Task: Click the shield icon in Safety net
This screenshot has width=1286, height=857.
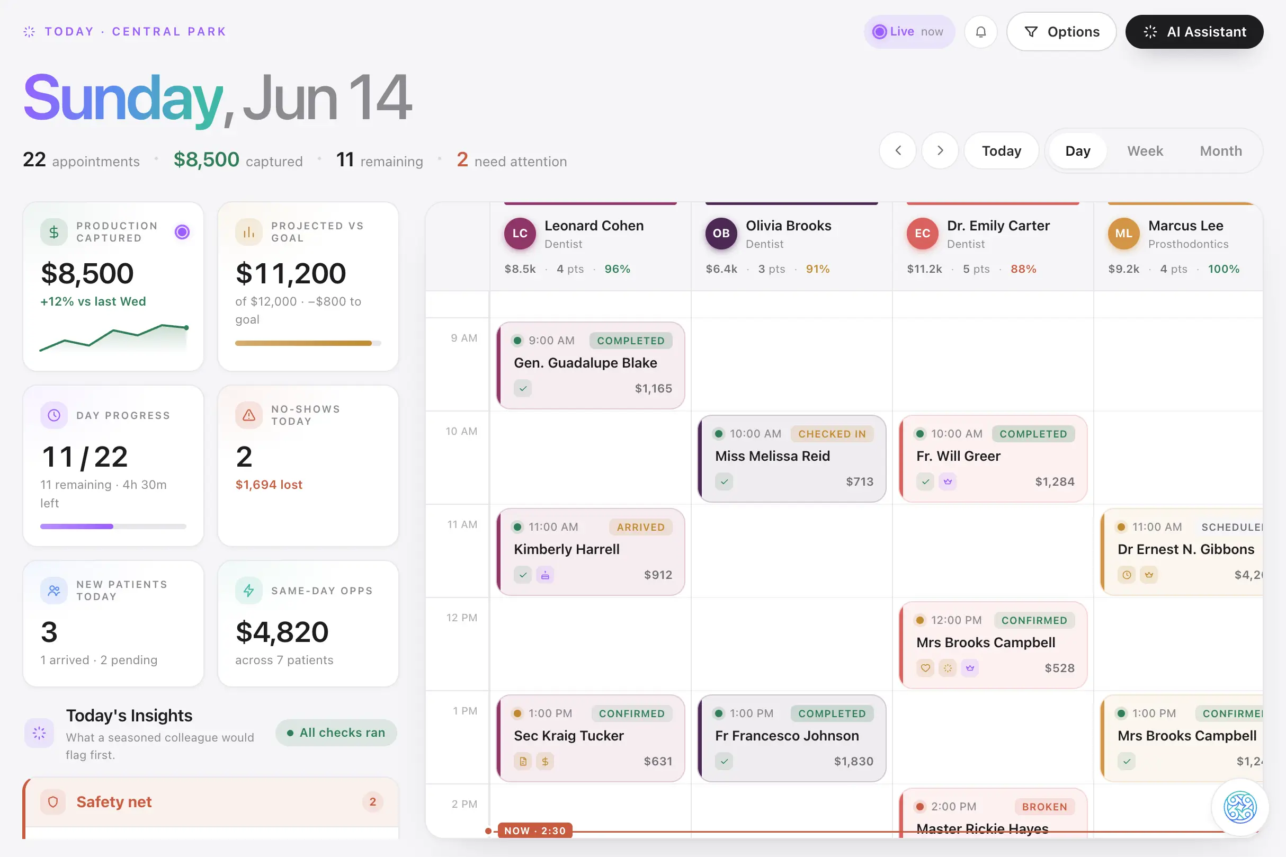Action: [x=53, y=802]
